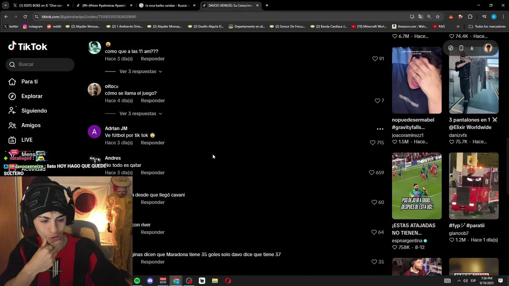Image resolution: width=509 pixels, height=286 pixels.
Task: Click the Adrian JM purple avatar
Action: point(94,132)
